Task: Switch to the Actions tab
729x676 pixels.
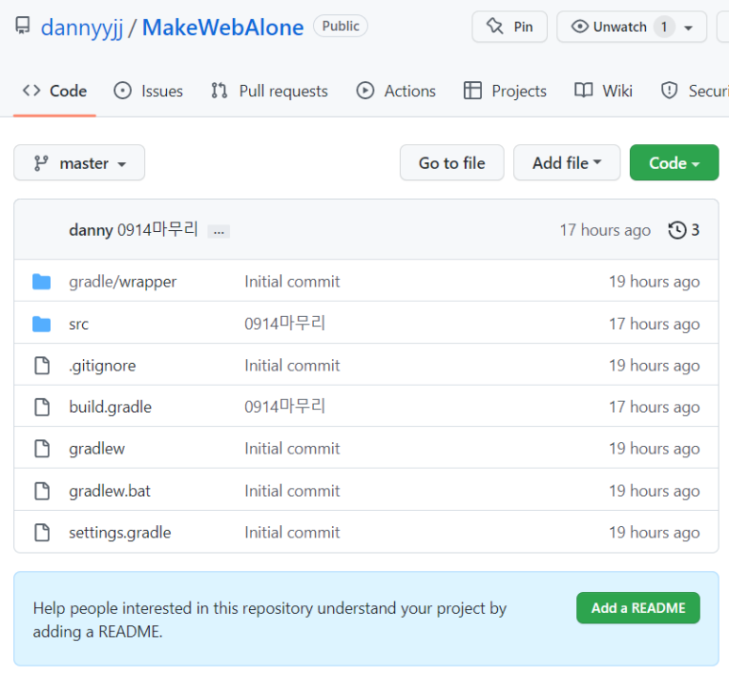Action: [396, 91]
